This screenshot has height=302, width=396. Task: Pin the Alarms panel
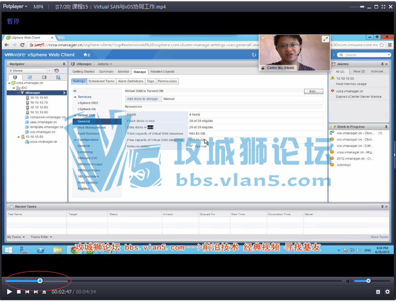[383, 64]
